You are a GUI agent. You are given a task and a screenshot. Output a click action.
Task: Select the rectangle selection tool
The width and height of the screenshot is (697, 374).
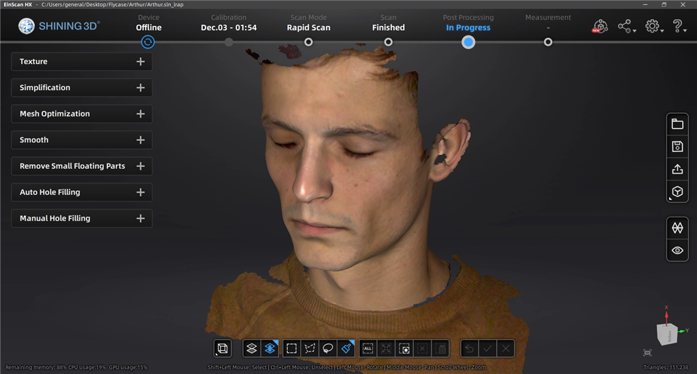(291, 348)
